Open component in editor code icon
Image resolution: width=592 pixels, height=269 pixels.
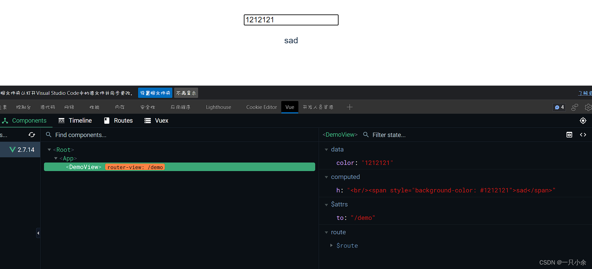coord(583,135)
